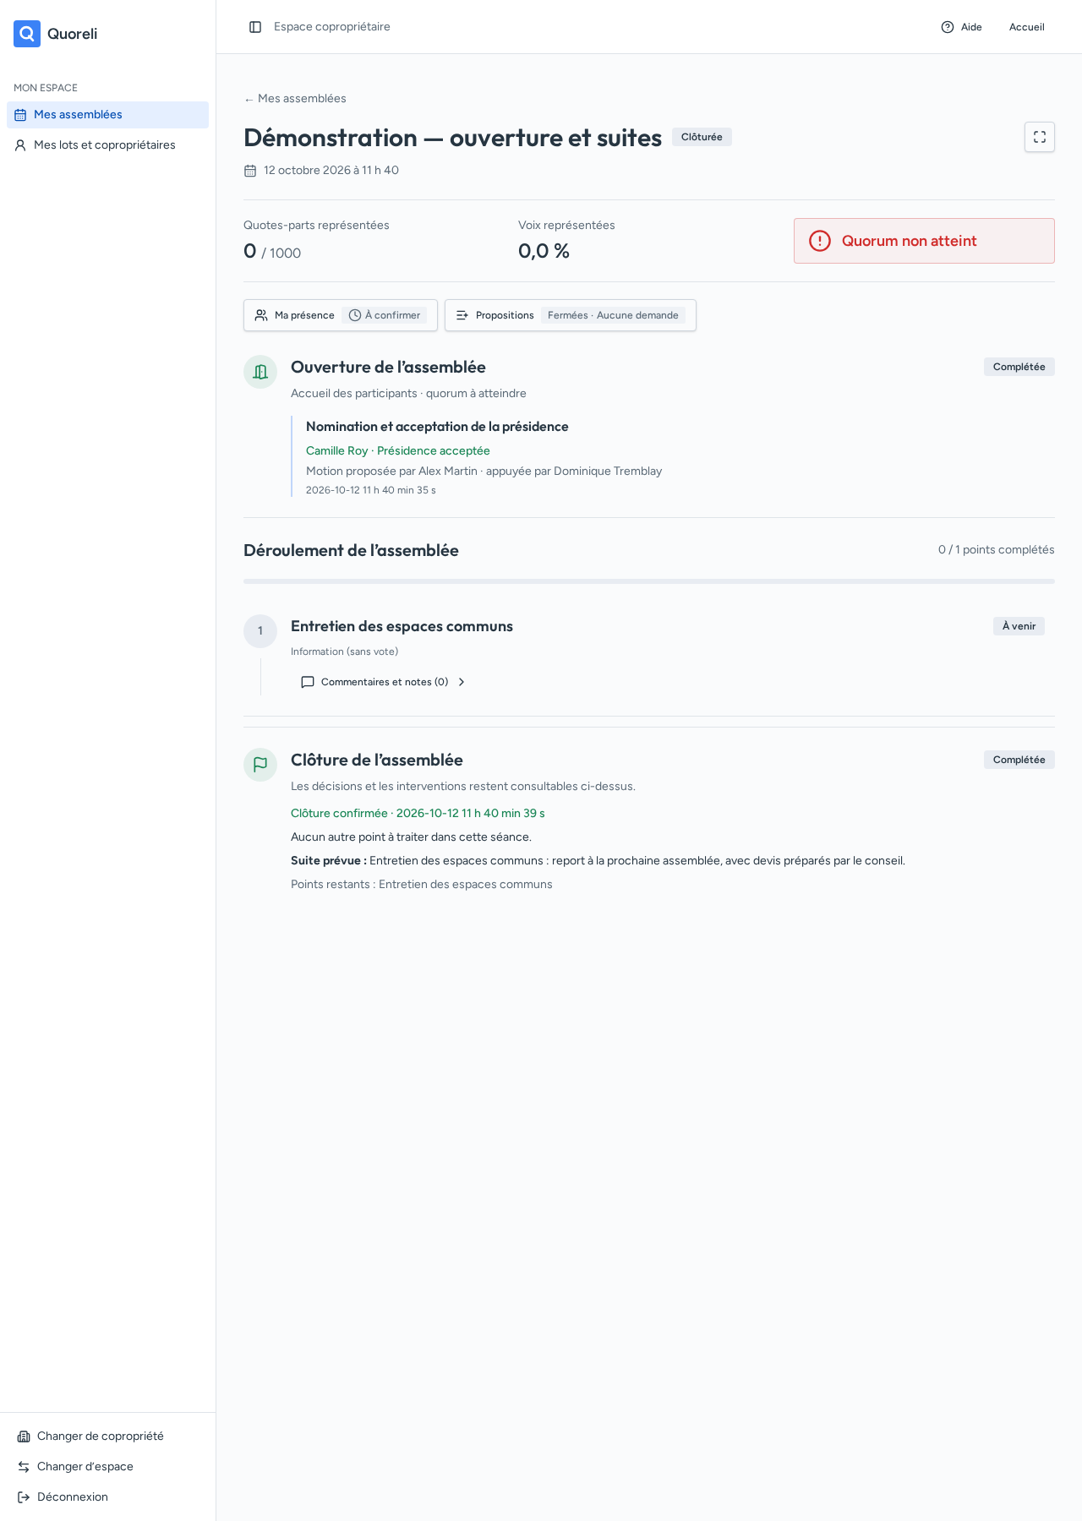Click the flag icon for Clôture de l'assemblée
1082x1521 pixels.
click(x=260, y=765)
